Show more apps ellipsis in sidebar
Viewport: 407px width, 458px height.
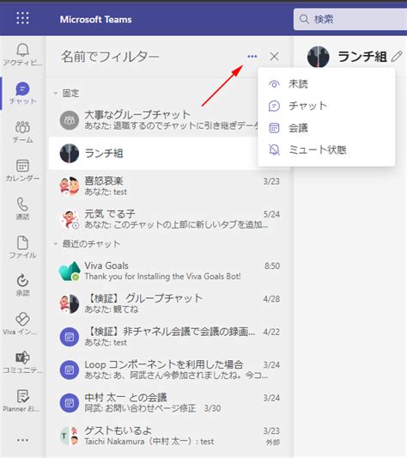pyautogui.click(x=22, y=440)
